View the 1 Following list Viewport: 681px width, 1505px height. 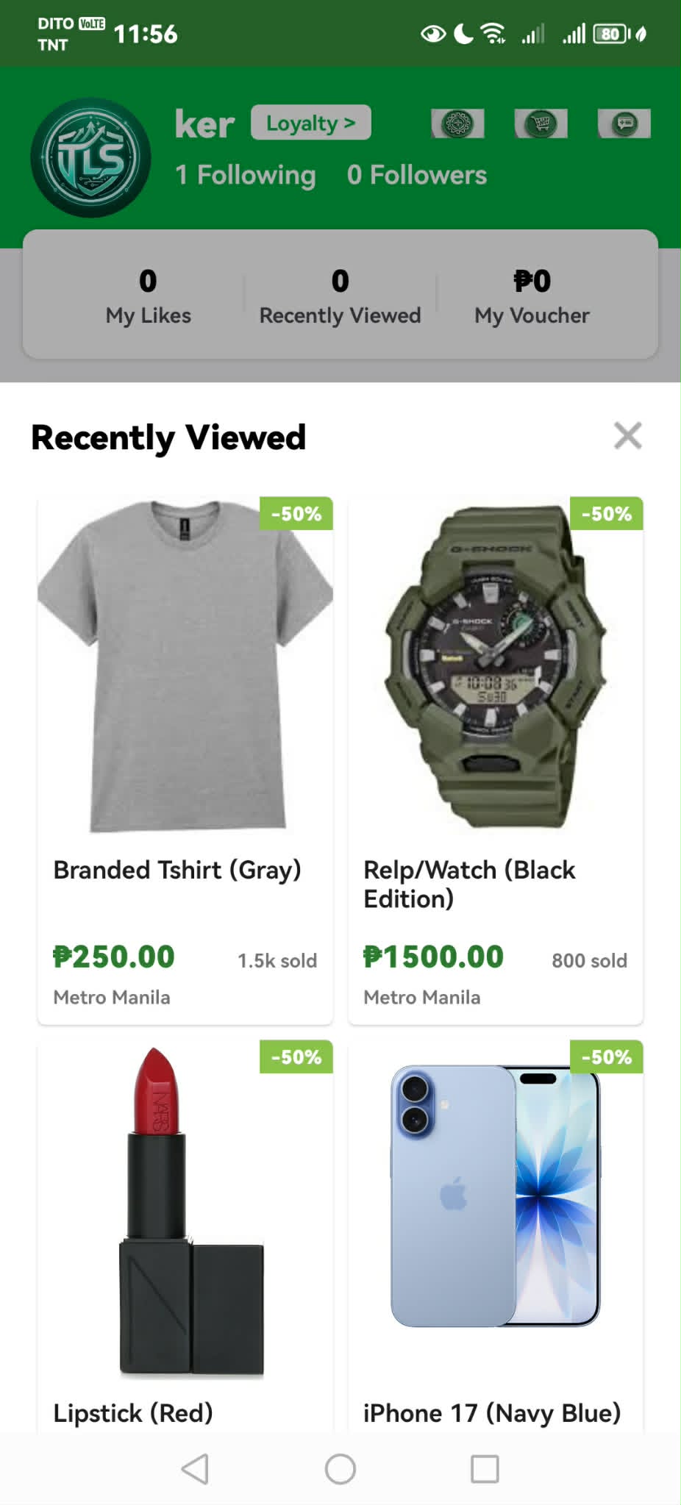pyautogui.click(x=246, y=175)
